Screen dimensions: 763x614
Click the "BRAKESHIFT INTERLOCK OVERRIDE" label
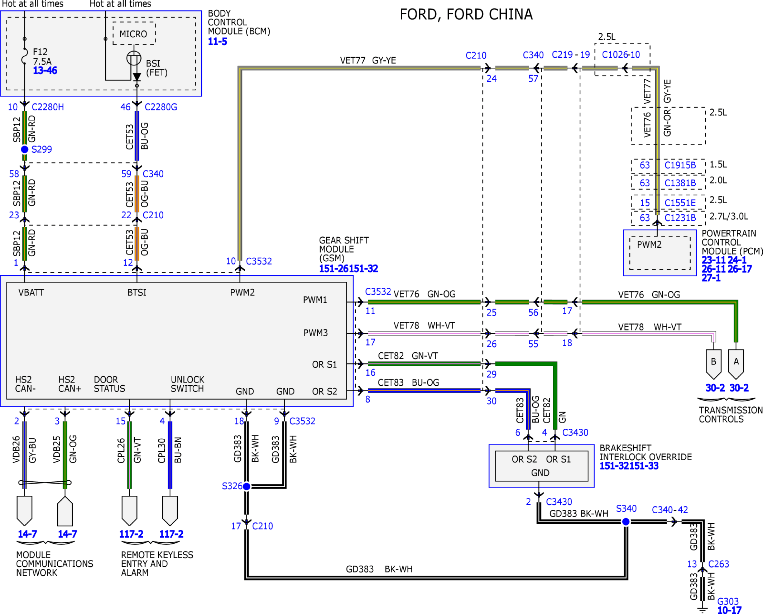[x=646, y=452]
